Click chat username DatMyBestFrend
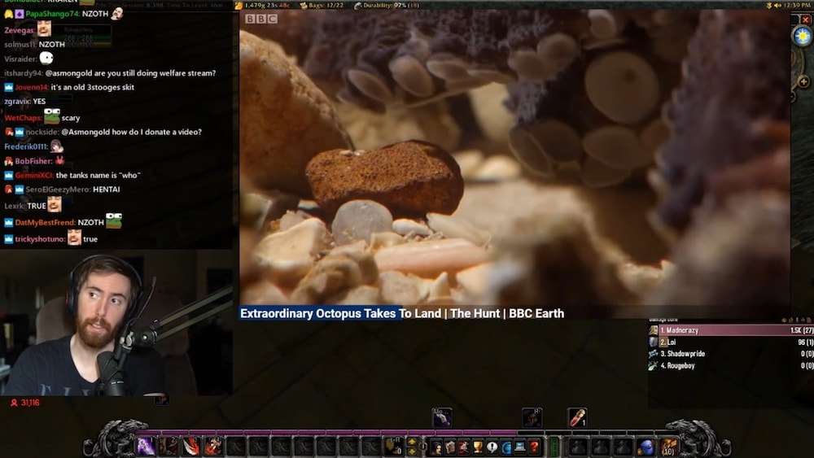 click(x=45, y=223)
